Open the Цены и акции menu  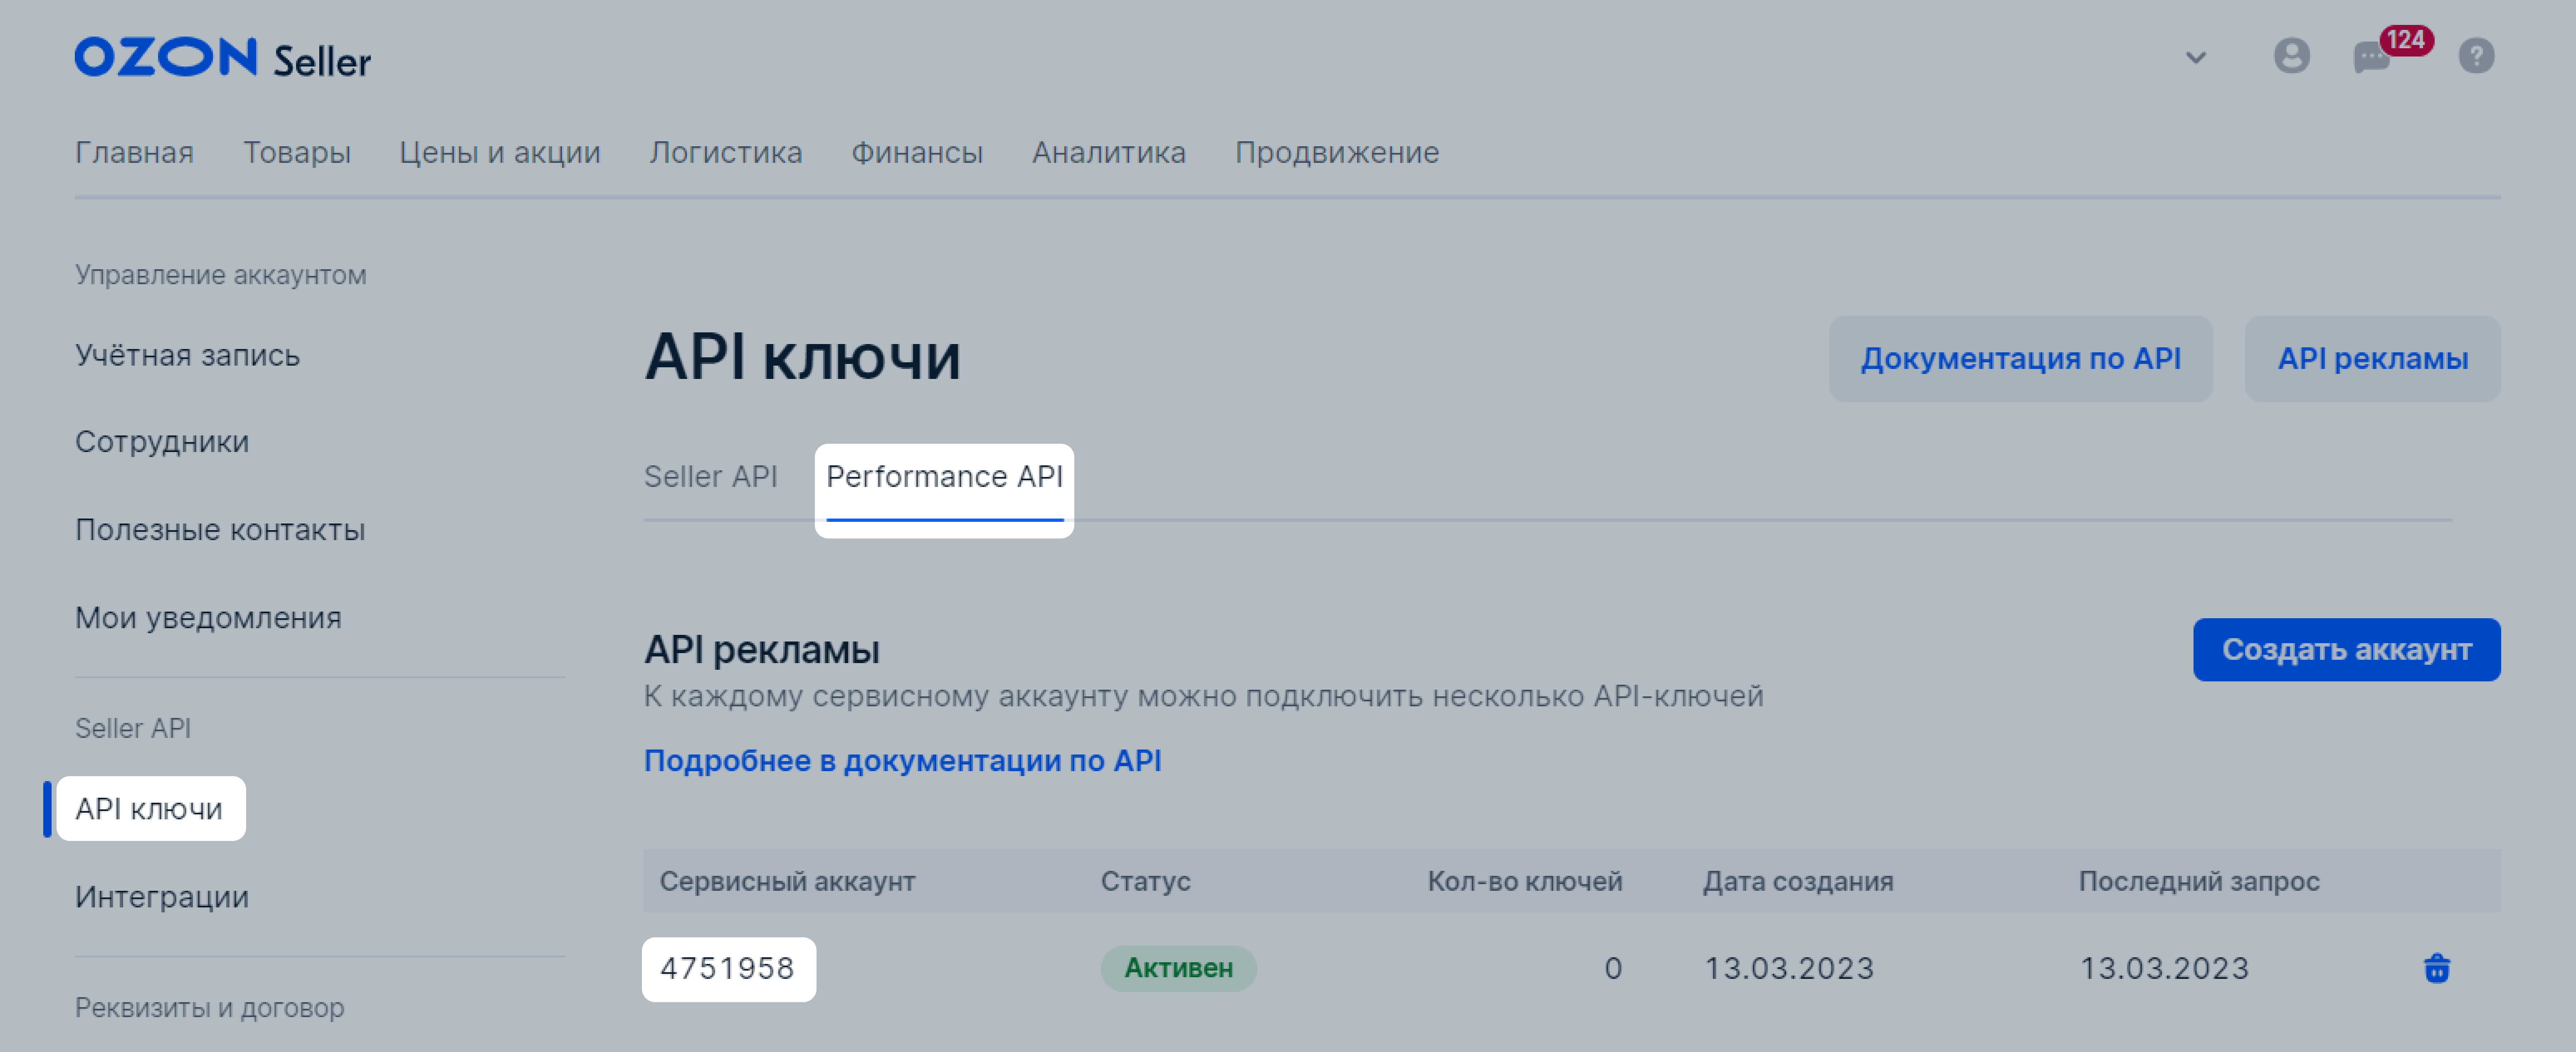[500, 153]
